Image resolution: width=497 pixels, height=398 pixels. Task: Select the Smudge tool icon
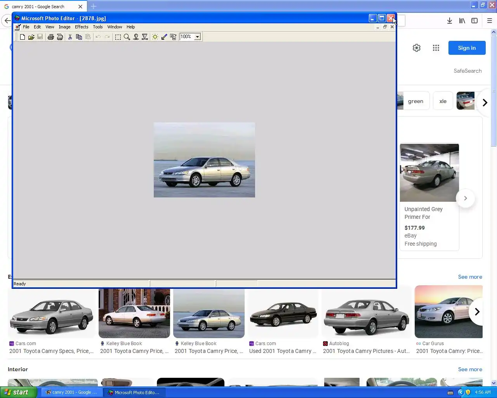click(x=136, y=37)
